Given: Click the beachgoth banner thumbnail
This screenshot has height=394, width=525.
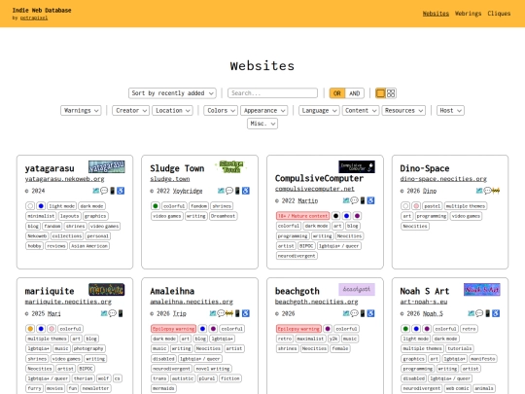Looking at the screenshot, I should [357, 290].
